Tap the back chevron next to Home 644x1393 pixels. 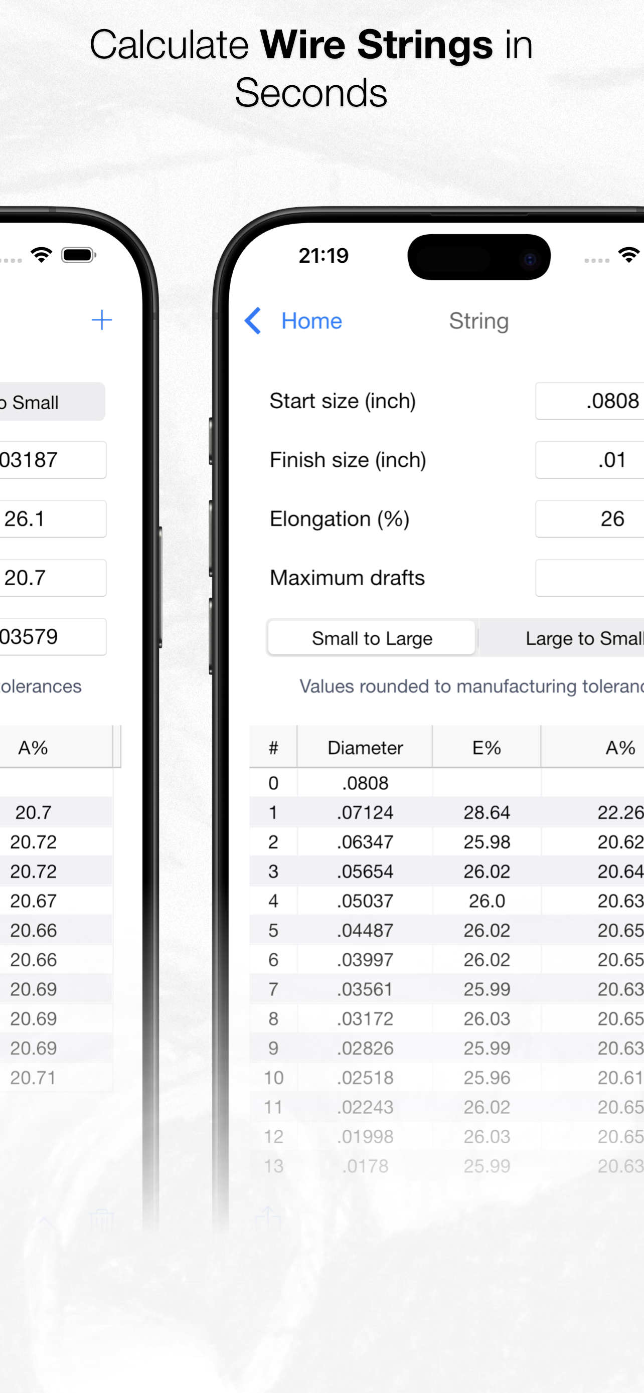pos(253,321)
